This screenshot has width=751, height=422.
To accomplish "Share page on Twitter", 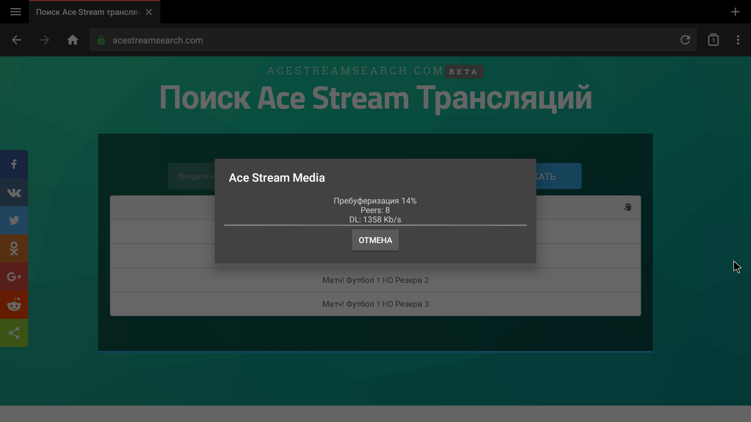I will (x=14, y=220).
